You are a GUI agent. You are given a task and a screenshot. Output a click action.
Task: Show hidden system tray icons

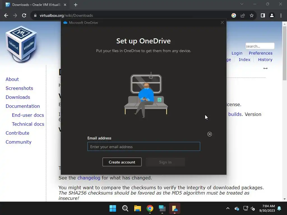pyautogui.click(x=228, y=208)
